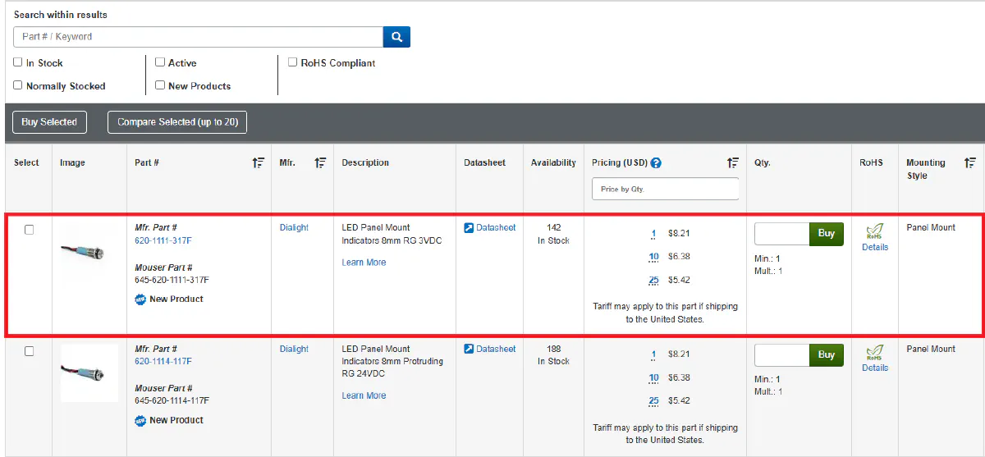The width and height of the screenshot is (985, 457).
Task: Focus the Part # / Keyword search field
Action: coord(199,37)
